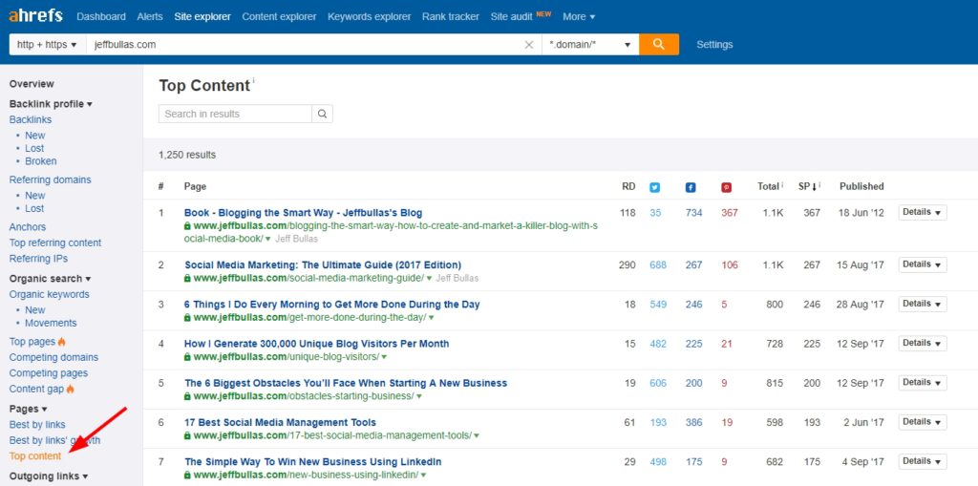Open Referring domains sidebar link
Image resolution: width=978 pixels, height=486 pixels.
(50, 180)
